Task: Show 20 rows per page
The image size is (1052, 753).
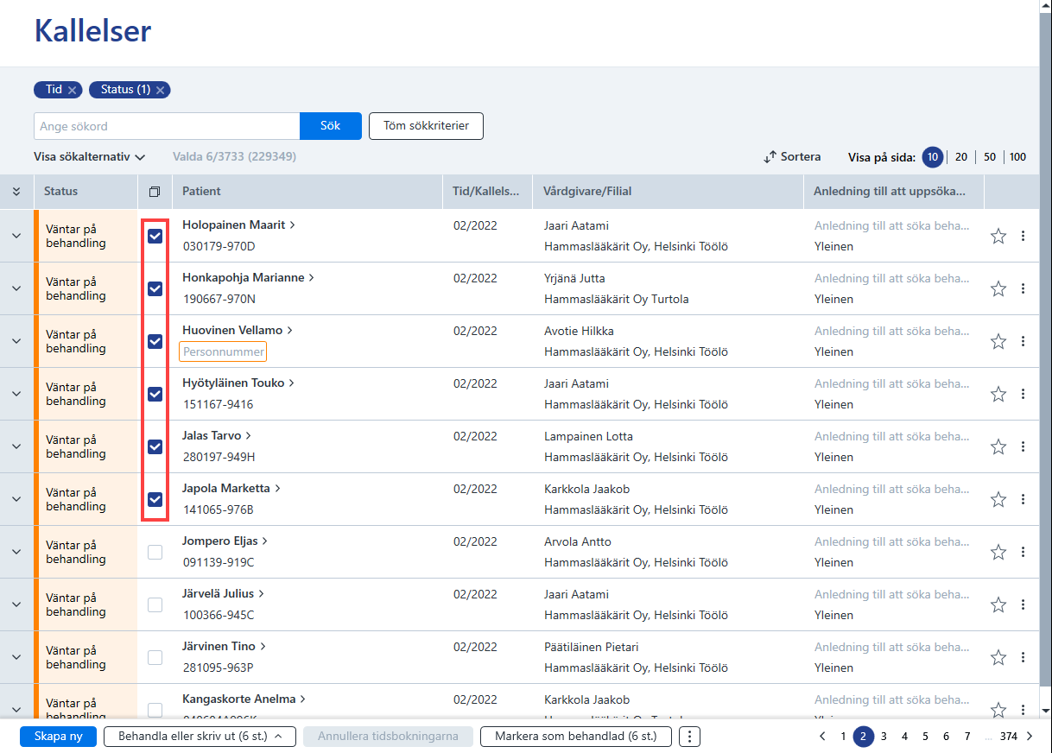Action: coord(961,157)
